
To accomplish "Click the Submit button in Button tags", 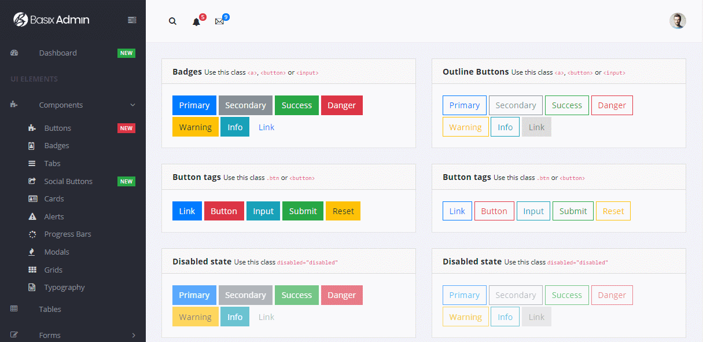I will pos(303,211).
